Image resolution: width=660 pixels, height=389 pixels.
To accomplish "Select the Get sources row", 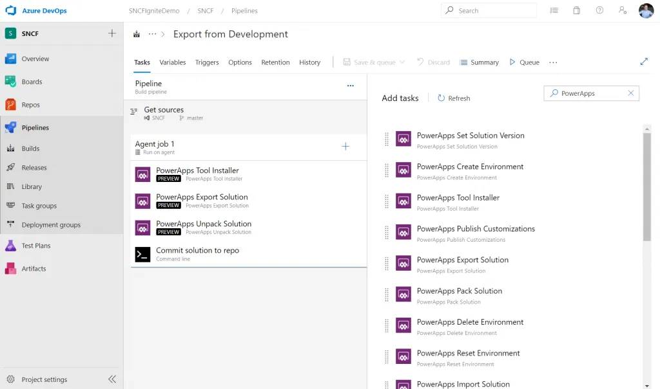I will 246,113.
